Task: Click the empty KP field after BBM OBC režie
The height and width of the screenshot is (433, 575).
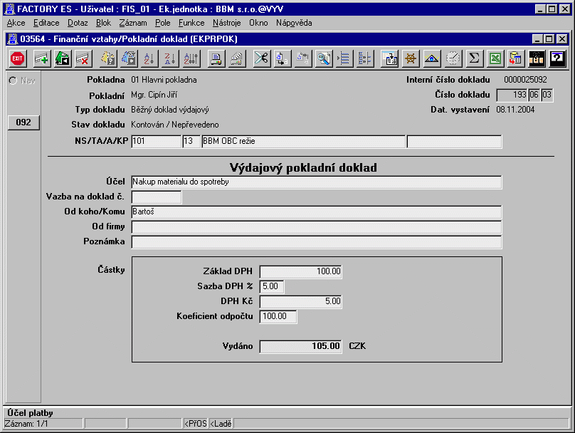Action: (454, 142)
